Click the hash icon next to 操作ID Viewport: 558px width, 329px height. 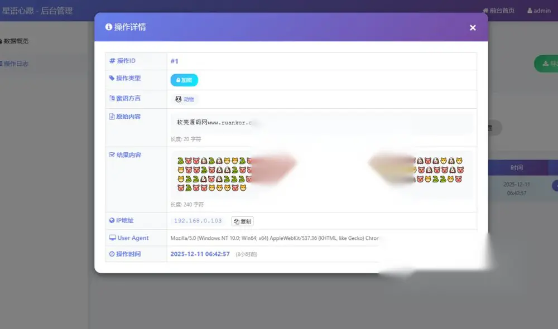pyautogui.click(x=112, y=60)
